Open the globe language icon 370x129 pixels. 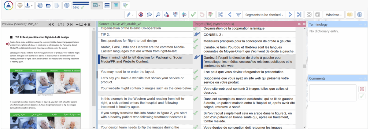coord(19,5)
